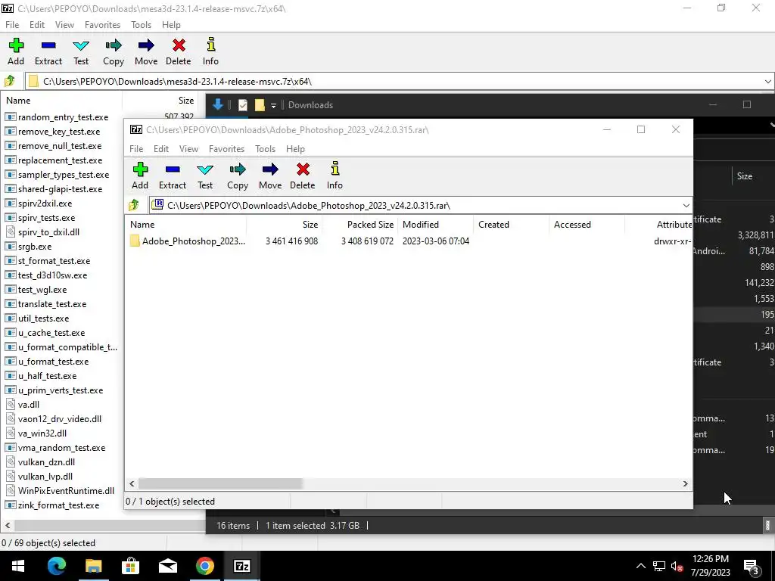775x581 pixels.
Task: Show hidden system tray icons
Action: click(640, 566)
